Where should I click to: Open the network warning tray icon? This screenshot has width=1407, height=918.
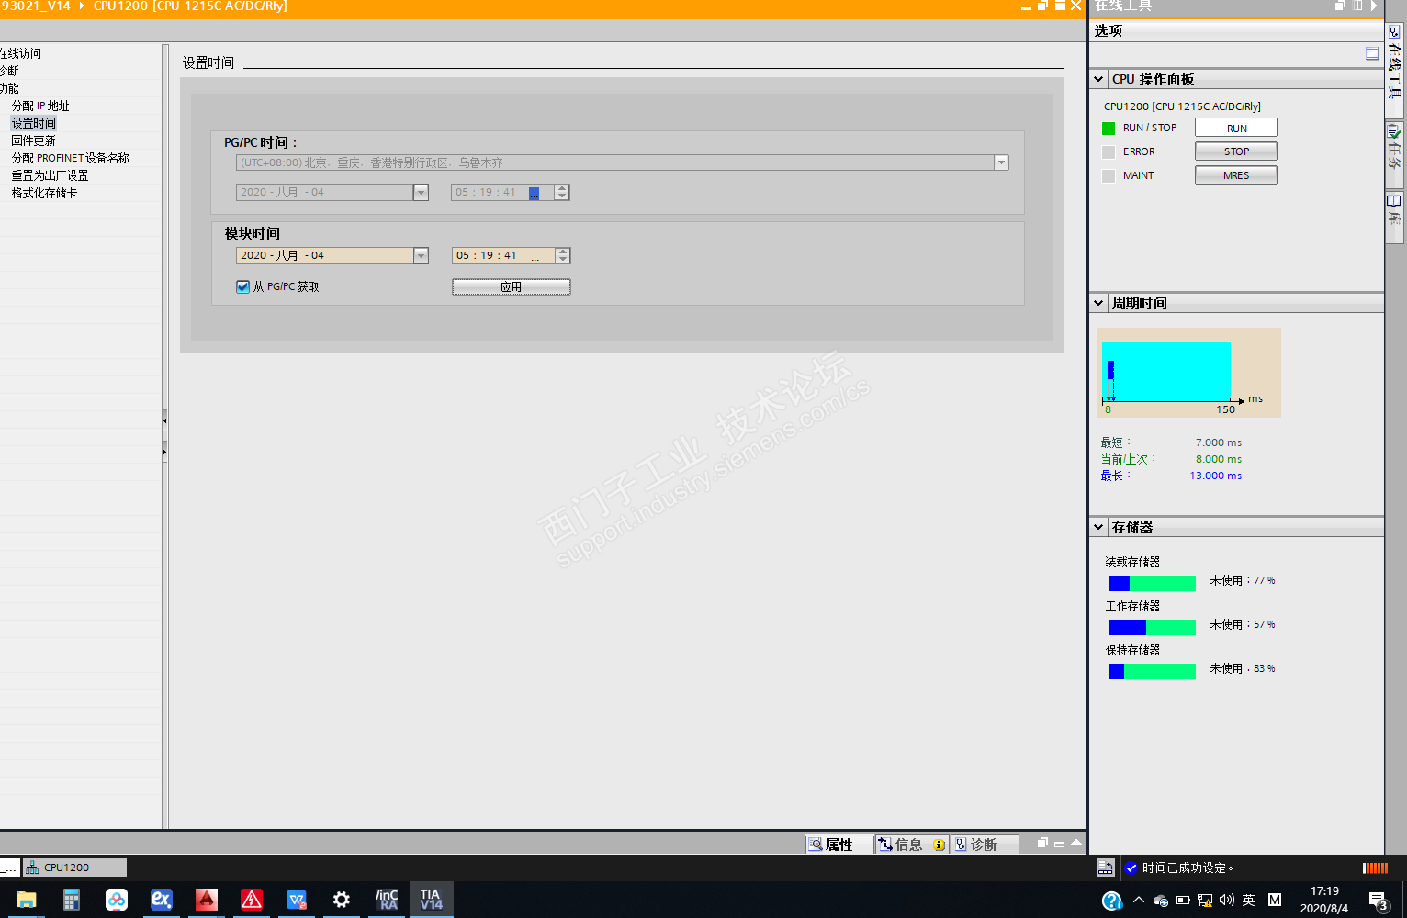tap(1205, 901)
